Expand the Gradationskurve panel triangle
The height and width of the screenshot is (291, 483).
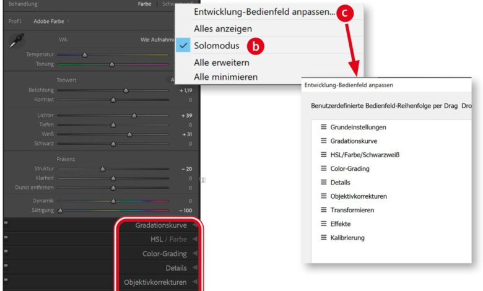click(x=194, y=225)
